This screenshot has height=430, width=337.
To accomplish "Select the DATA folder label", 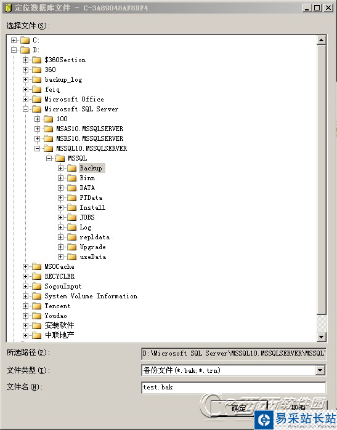I will click(87, 188).
